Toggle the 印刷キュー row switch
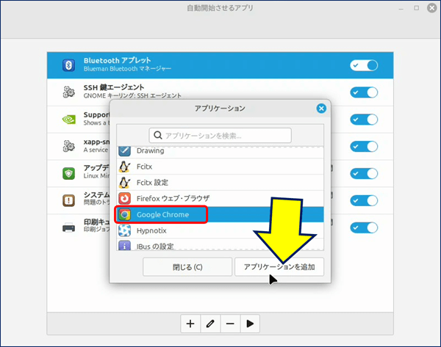Screen dimensions: 441x347 (x=364, y=227)
